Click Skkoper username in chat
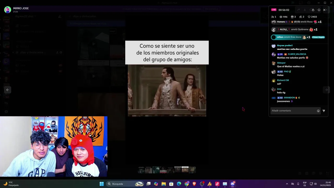The image size is (334, 188). 281,63
